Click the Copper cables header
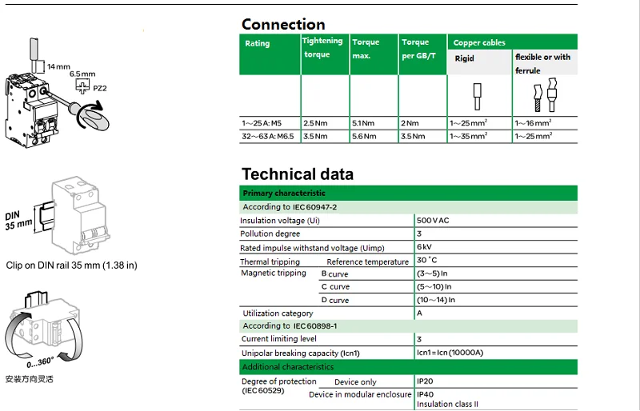Viewport: 640px width, 411px height. (513, 42)
